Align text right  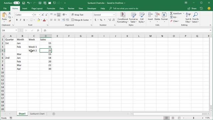59,20
